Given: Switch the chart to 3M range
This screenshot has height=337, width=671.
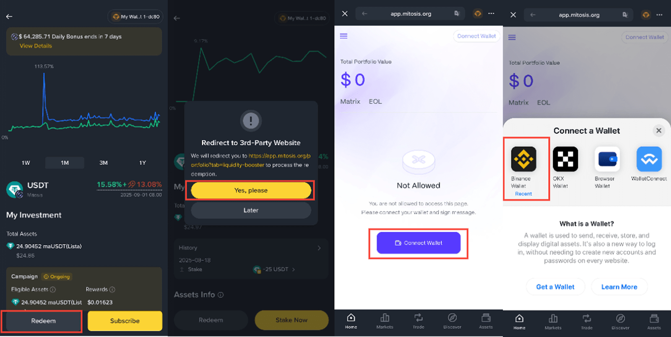Looking at the screenshot, I should coord(104,162).
